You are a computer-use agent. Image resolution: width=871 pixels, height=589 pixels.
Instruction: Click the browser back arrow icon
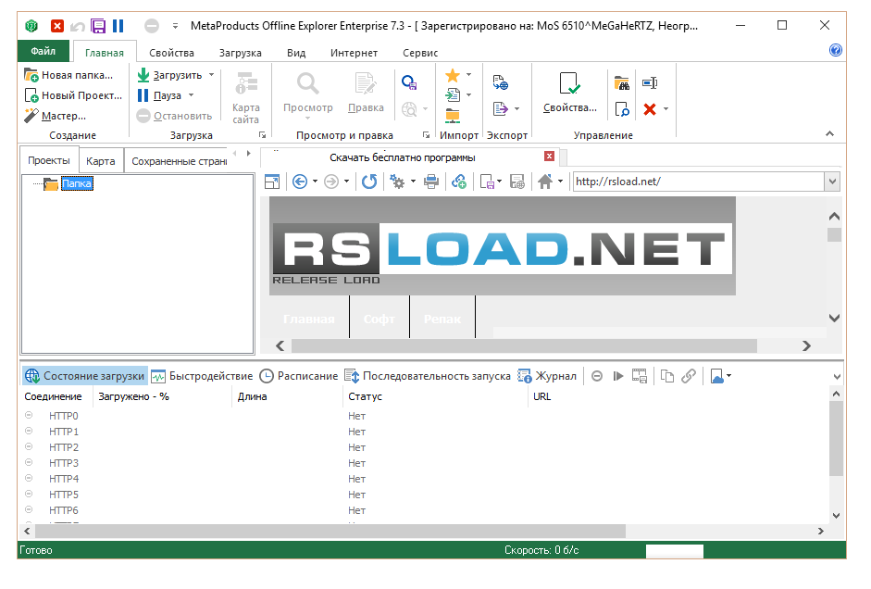tap(300, 182)
